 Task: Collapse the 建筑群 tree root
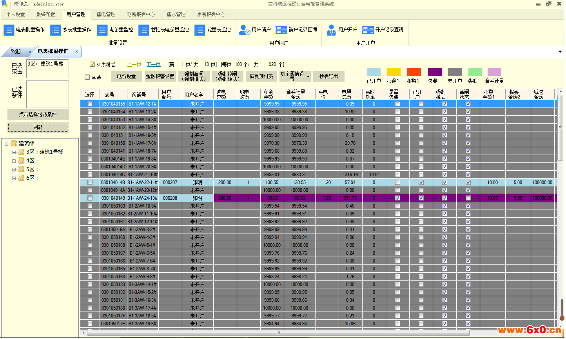tap(6, 144)
